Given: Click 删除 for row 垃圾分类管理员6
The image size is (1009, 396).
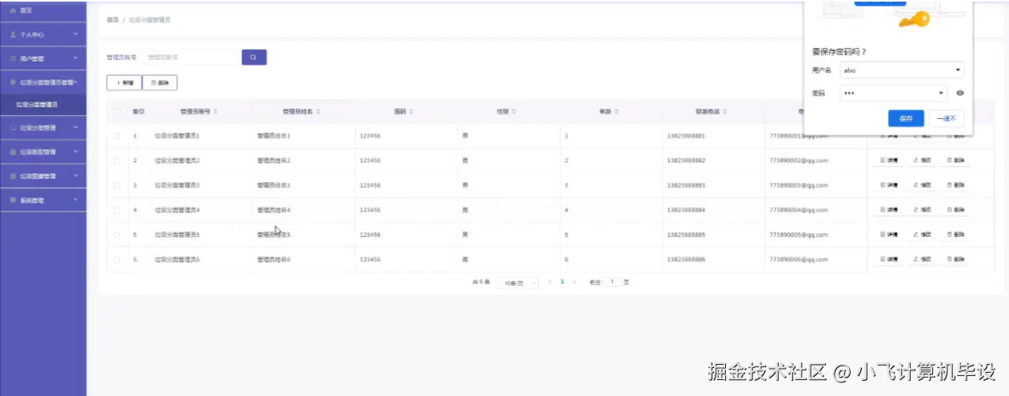Looking at the screenshot, I should click(955, 259).
